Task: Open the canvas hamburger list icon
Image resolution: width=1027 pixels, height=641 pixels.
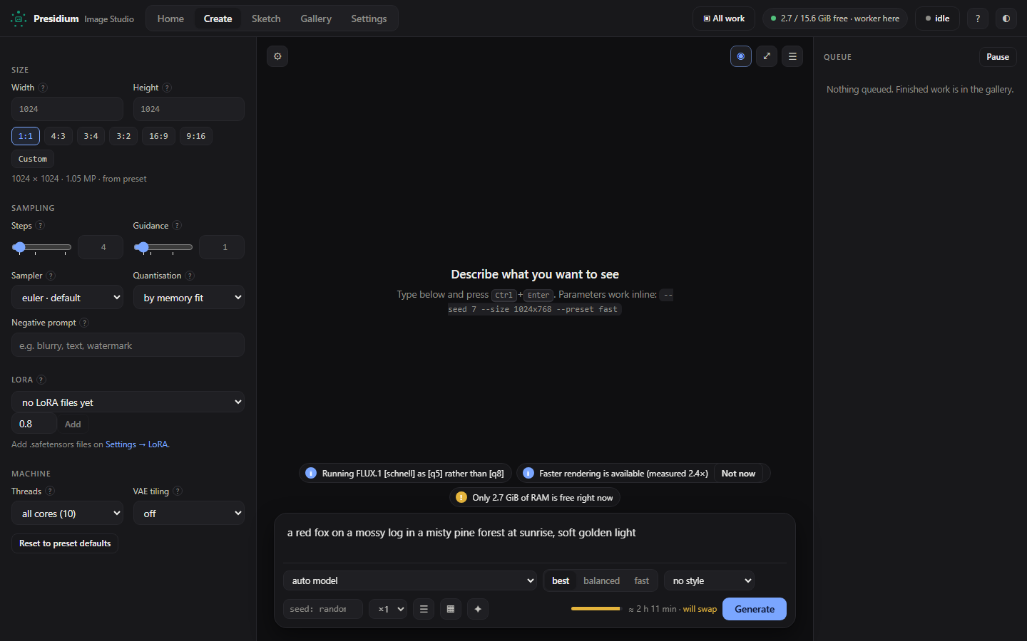Action: pos(792,56)
